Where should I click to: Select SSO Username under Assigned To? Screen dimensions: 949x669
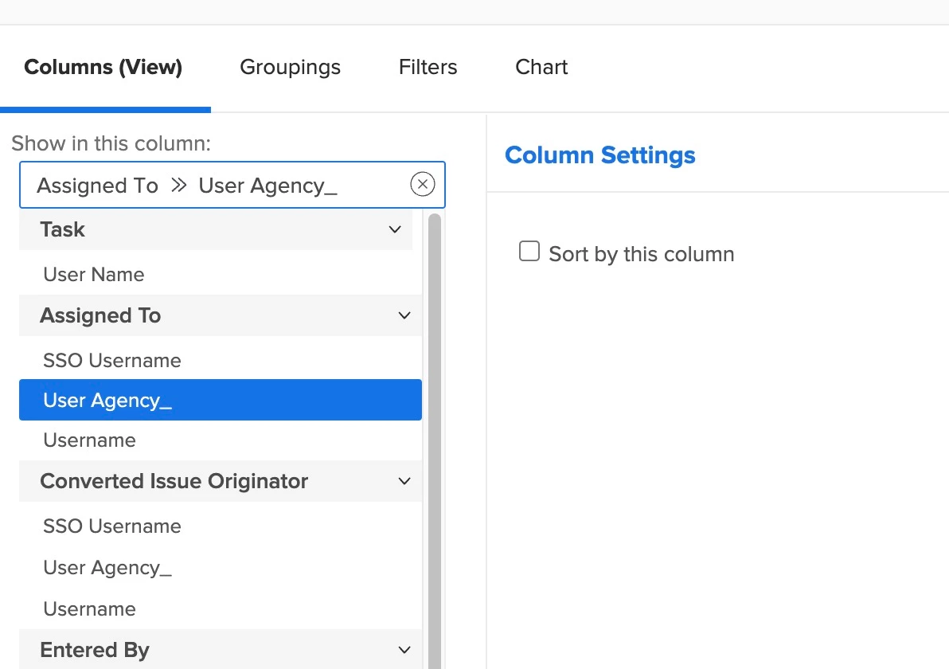tap(112, 361)
